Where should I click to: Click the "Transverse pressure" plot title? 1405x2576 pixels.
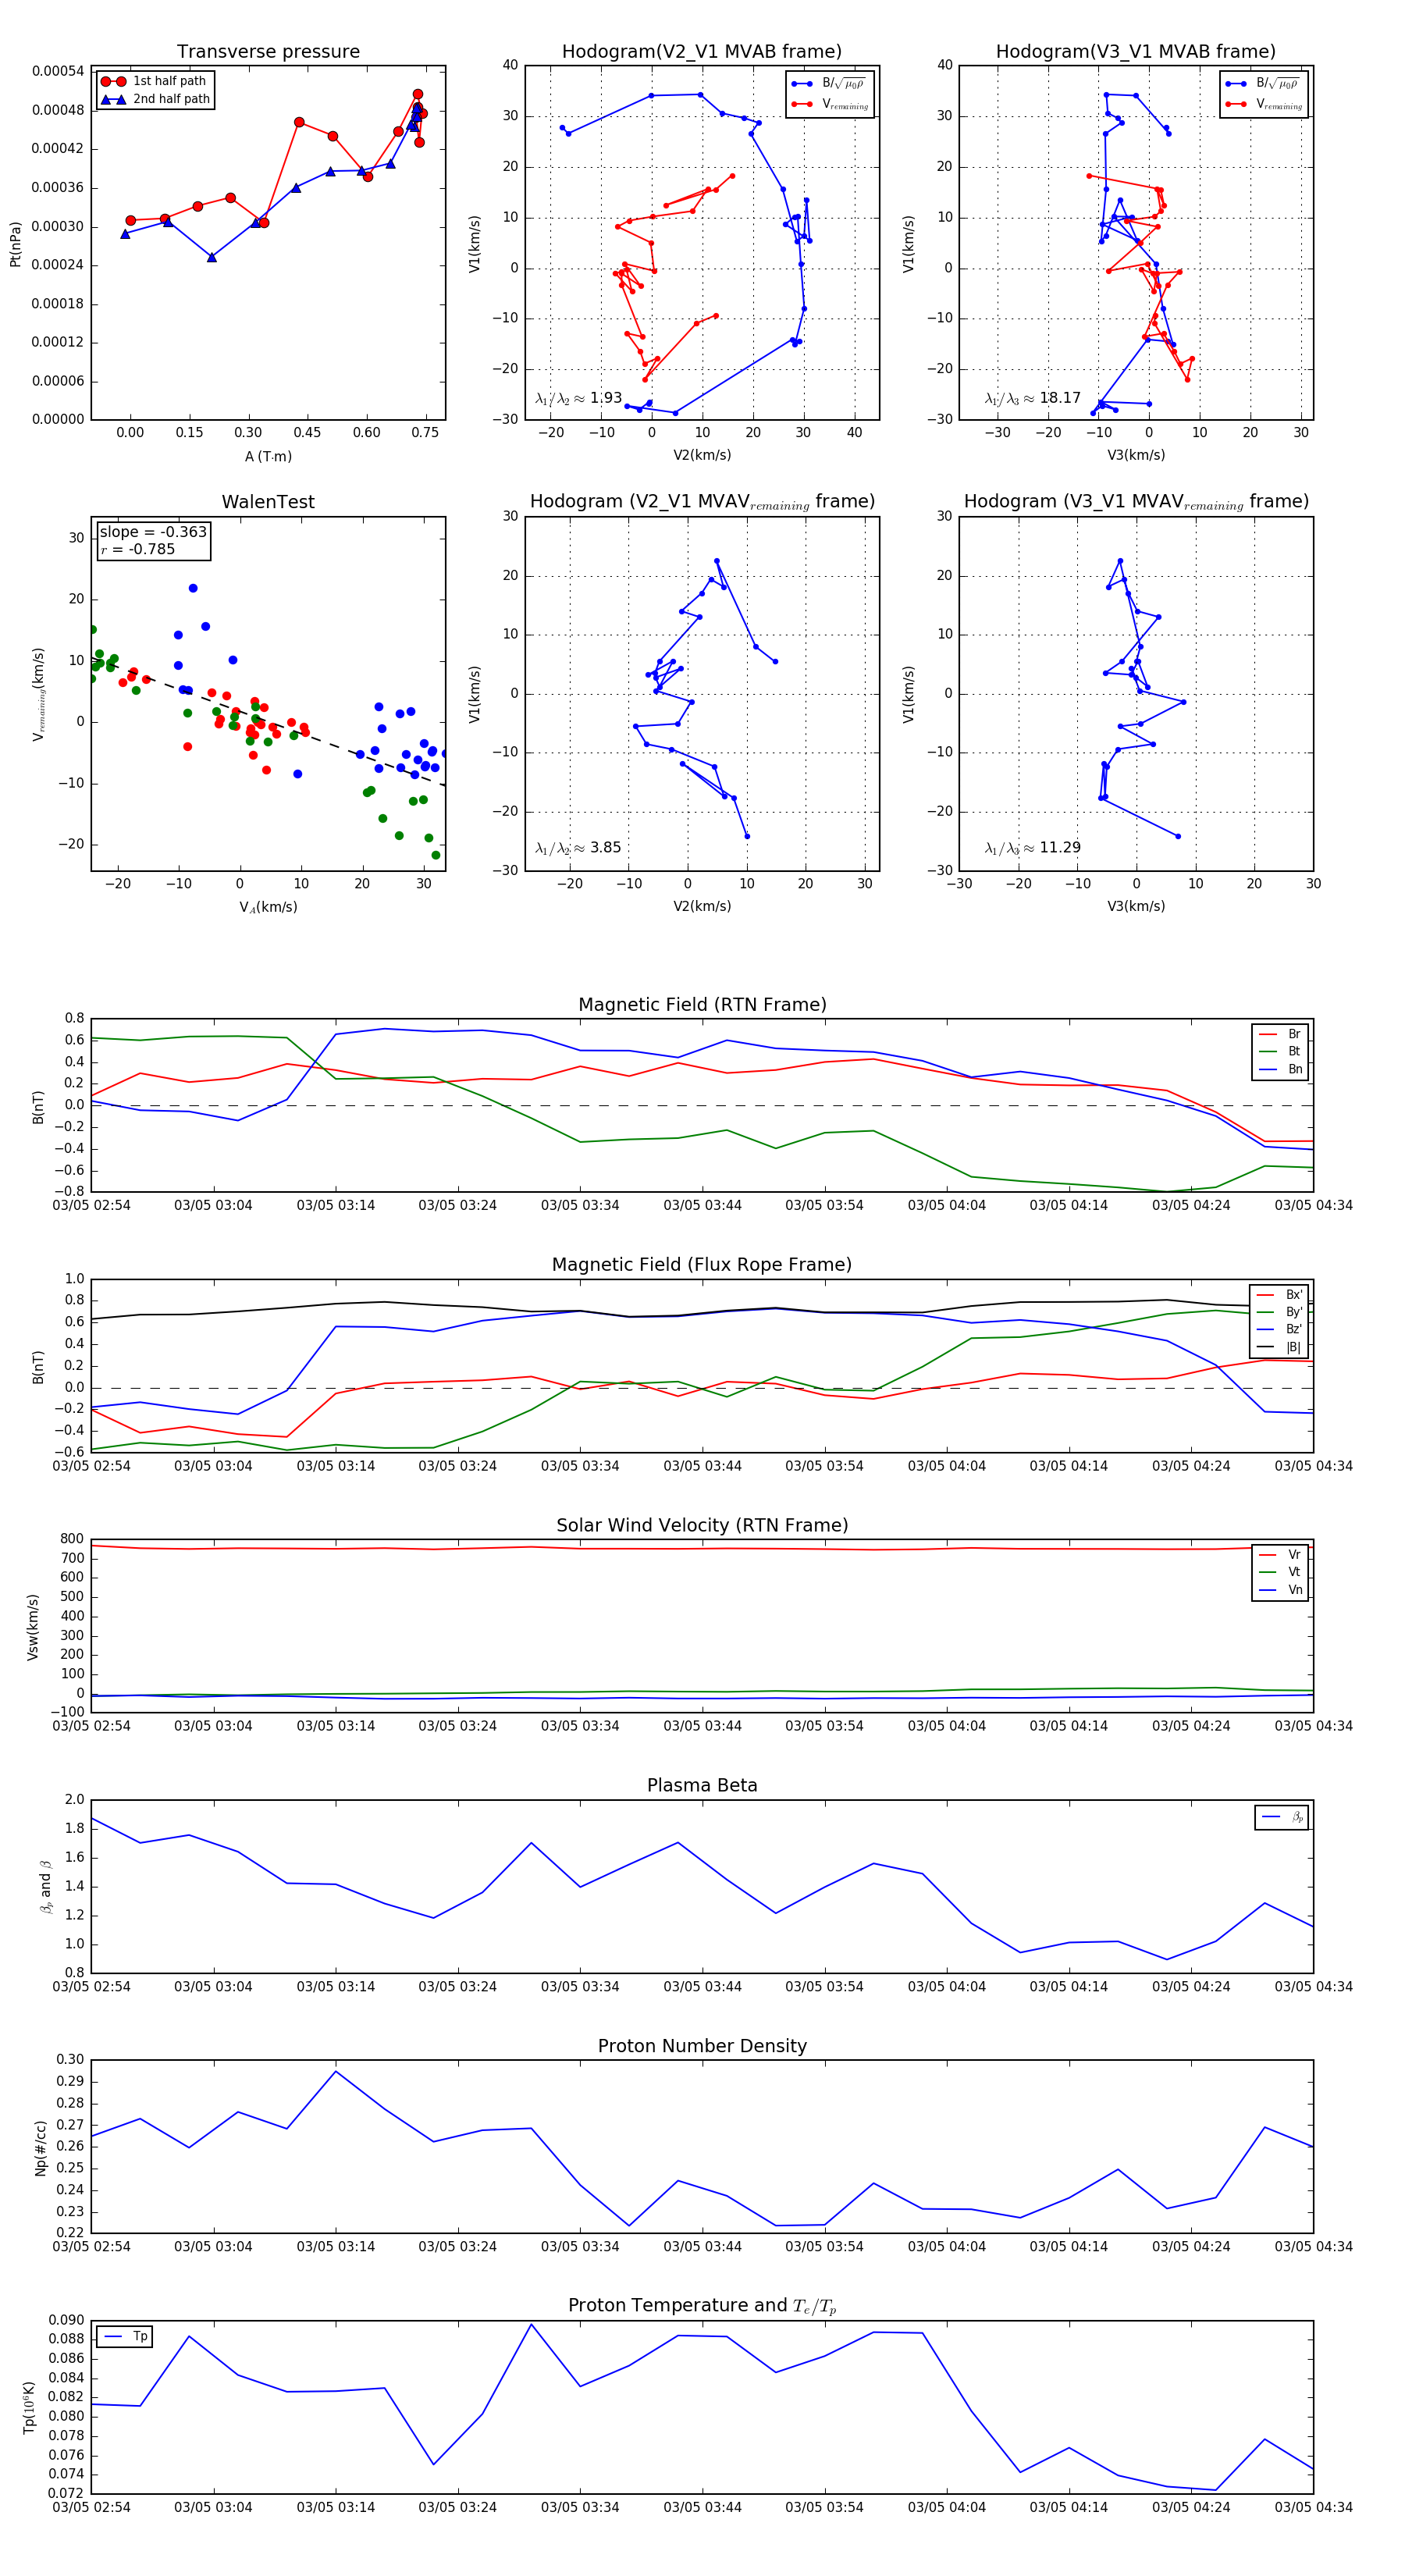[x=268, y=52]
